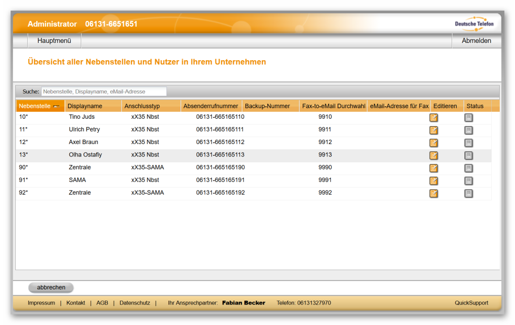Show status for SAMA extension 91

coord(468,181)
